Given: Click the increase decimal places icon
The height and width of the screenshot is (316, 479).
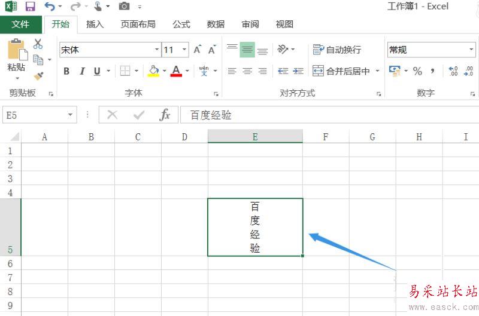Looking at the screenshot, I should (x=453, y=71).
